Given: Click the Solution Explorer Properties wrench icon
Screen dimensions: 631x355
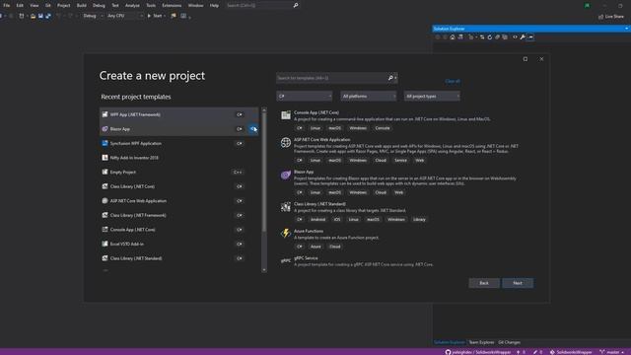Looking at the screenshot, I should [523, 37].
